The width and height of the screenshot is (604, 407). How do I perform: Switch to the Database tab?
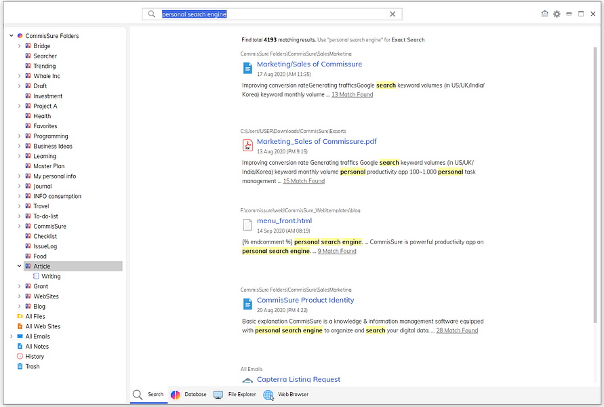(x=188, y=394)
